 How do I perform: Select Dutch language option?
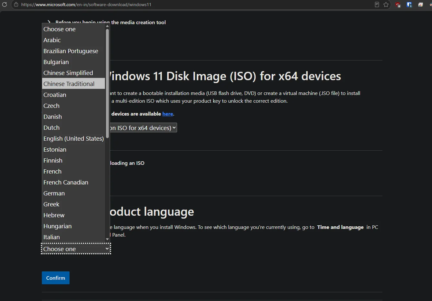pyautogui.click(x=73, y=127)
